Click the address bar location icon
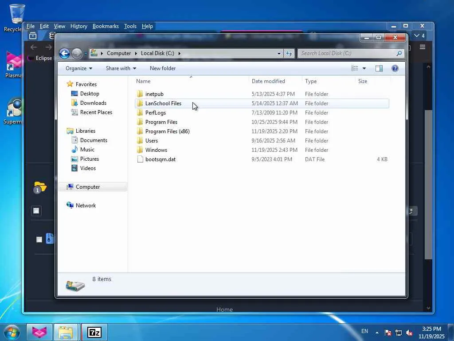454x341 pixels. (94, 53)
